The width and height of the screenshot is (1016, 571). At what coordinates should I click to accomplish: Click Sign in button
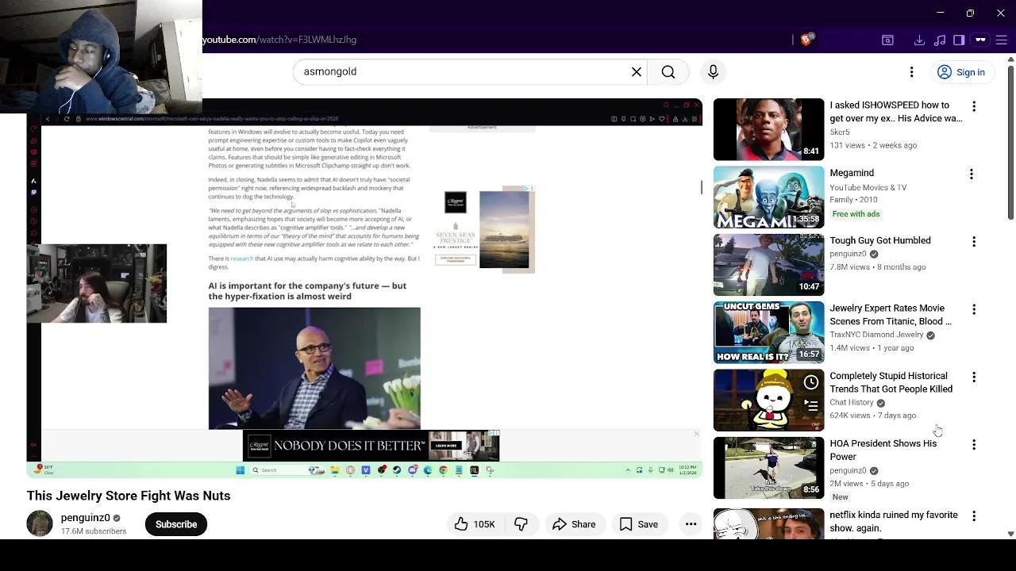point(961,72)
